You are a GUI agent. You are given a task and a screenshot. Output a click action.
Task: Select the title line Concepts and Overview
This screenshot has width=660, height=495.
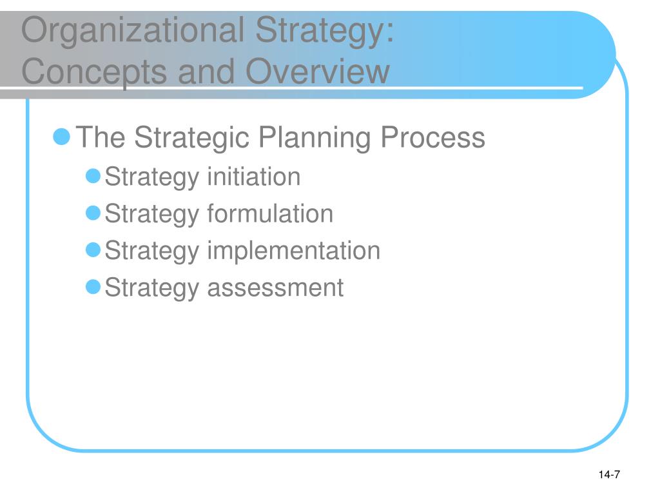coord(206,72)
